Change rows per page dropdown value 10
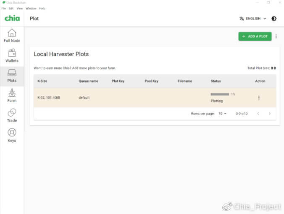284x214 pixels. point(222,113)
